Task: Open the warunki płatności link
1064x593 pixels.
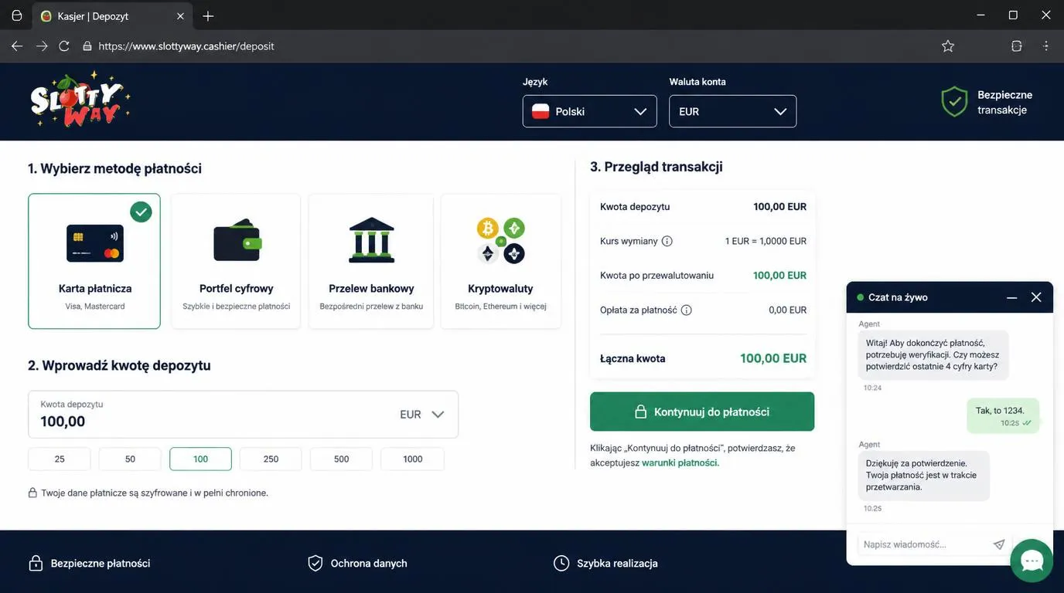Action: pyautogui.click(x=680, y=463)
